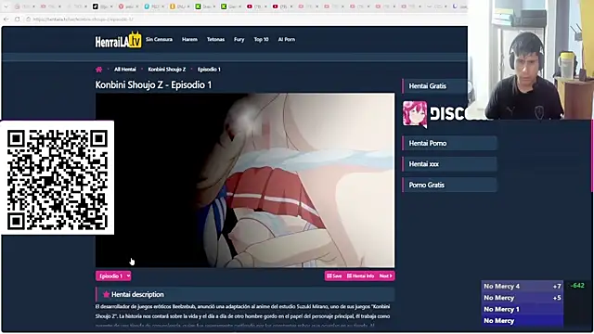Open the Sin Censura menu item
Viewport: 594px width, 334px height.
point(159,39)
